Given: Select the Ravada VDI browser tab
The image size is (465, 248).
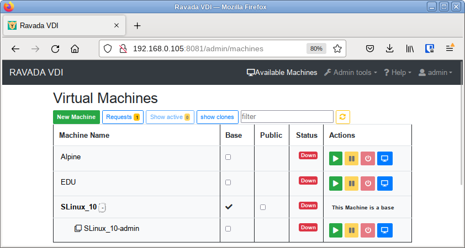Looking at the screenshot, I should click(x=64, y=25).
